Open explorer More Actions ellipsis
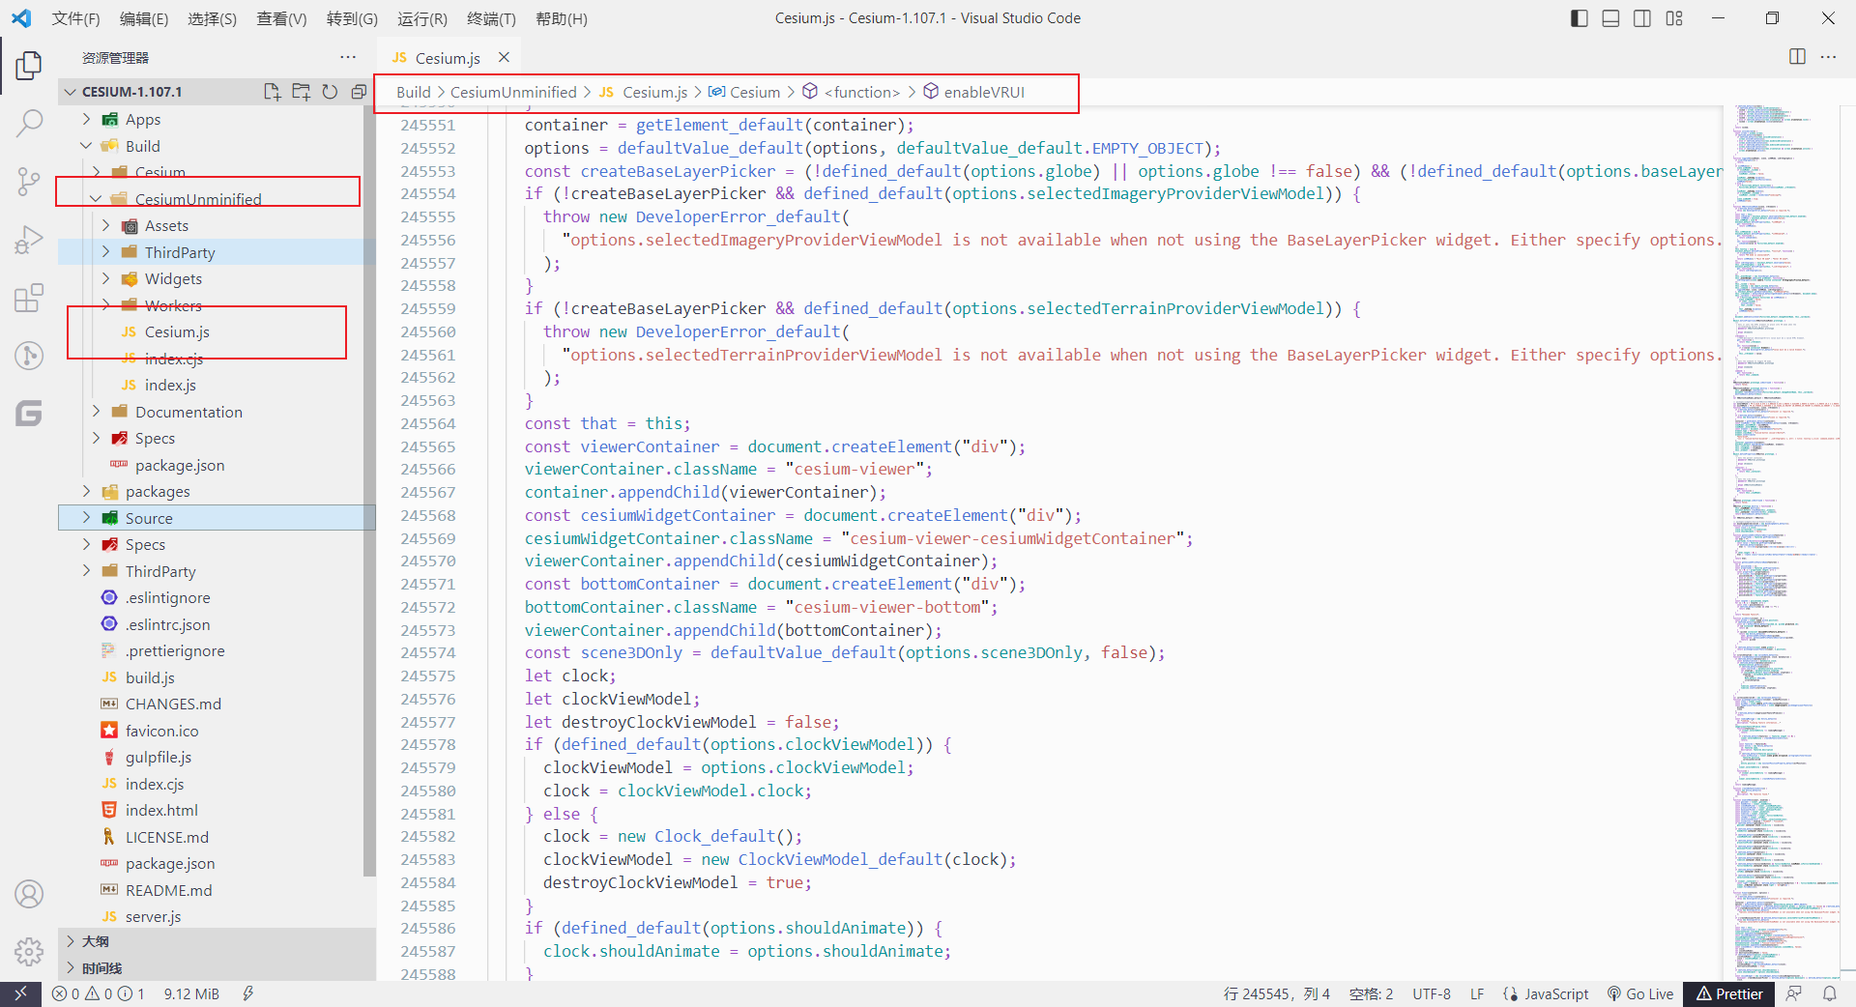Screen dimensions: 1856x1007 (x=348, y=57)
